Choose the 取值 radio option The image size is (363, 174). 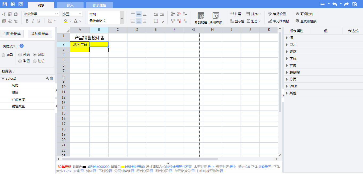(x=20, y=61)
